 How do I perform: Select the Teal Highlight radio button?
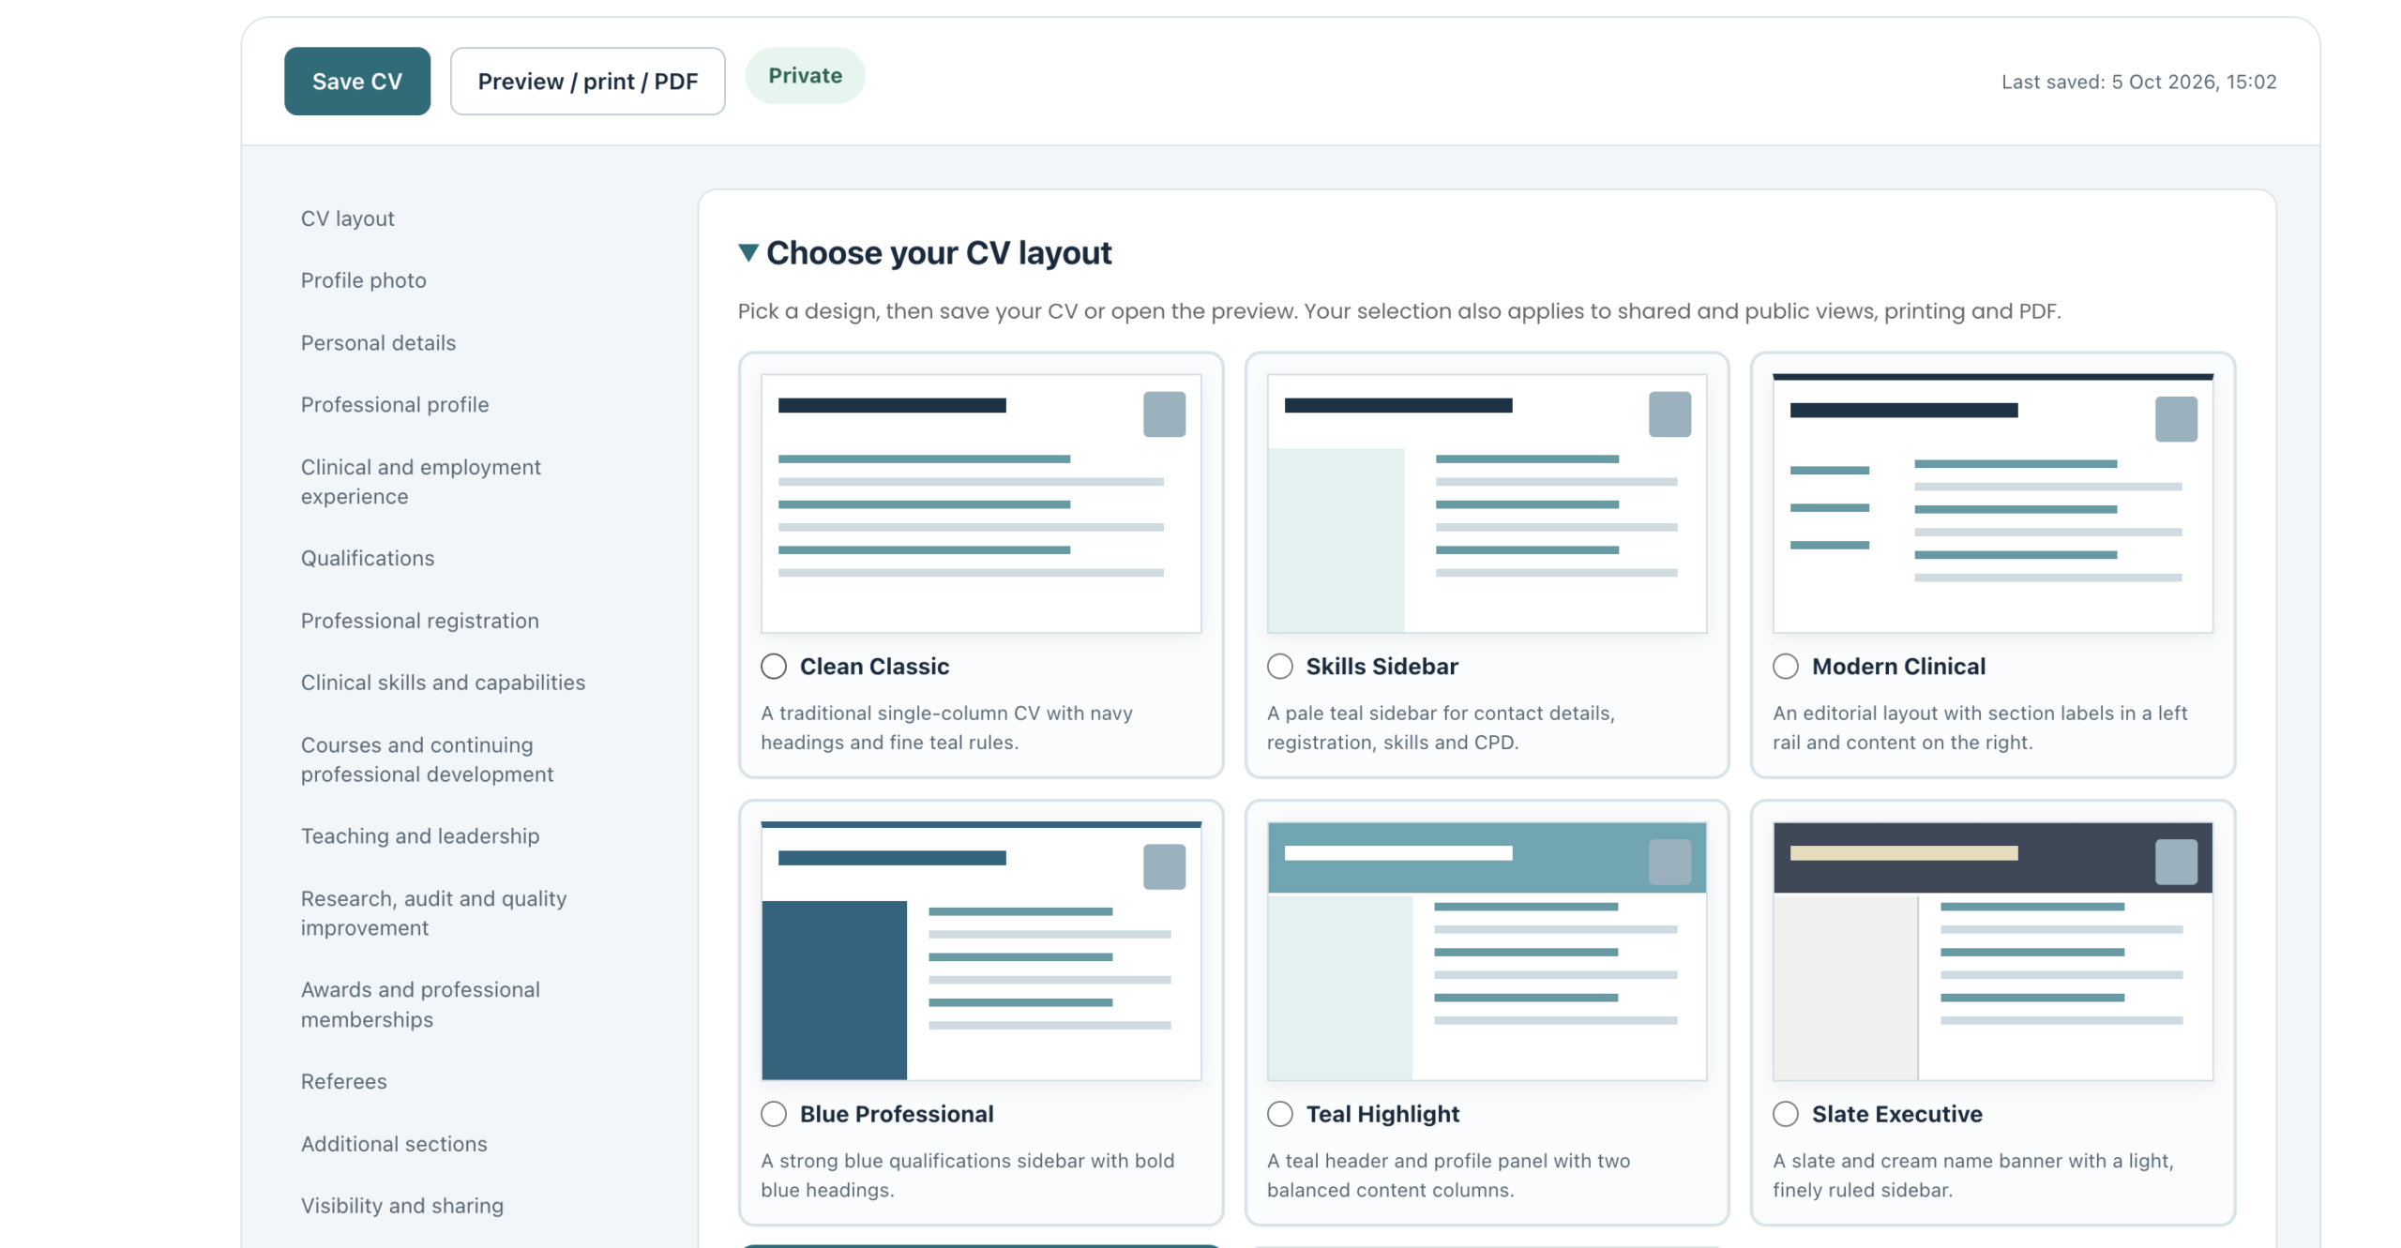[1279, 1113]
